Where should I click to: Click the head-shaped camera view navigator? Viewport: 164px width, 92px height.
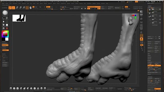130,21
